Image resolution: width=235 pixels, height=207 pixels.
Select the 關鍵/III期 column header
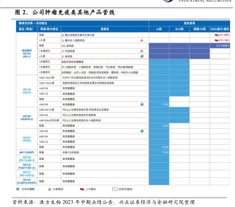pos(200,29)
